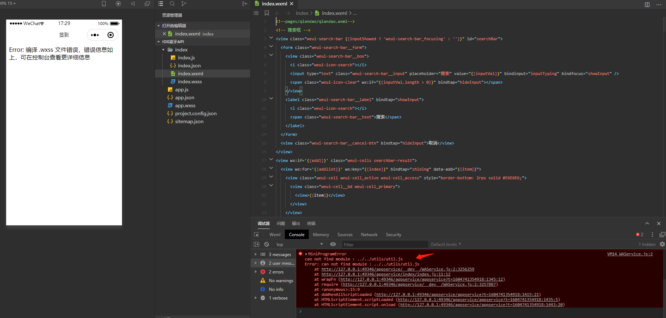The image size is (666, 318).
Task: Toggle the live expression eye icon
Action: (333, 244)
